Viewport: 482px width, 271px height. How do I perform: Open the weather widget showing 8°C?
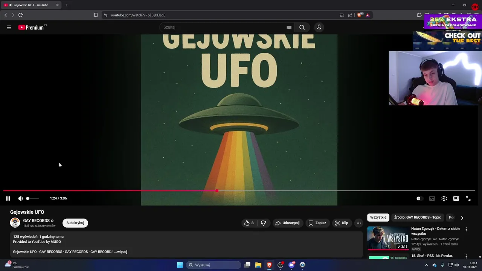coord(17,265)
